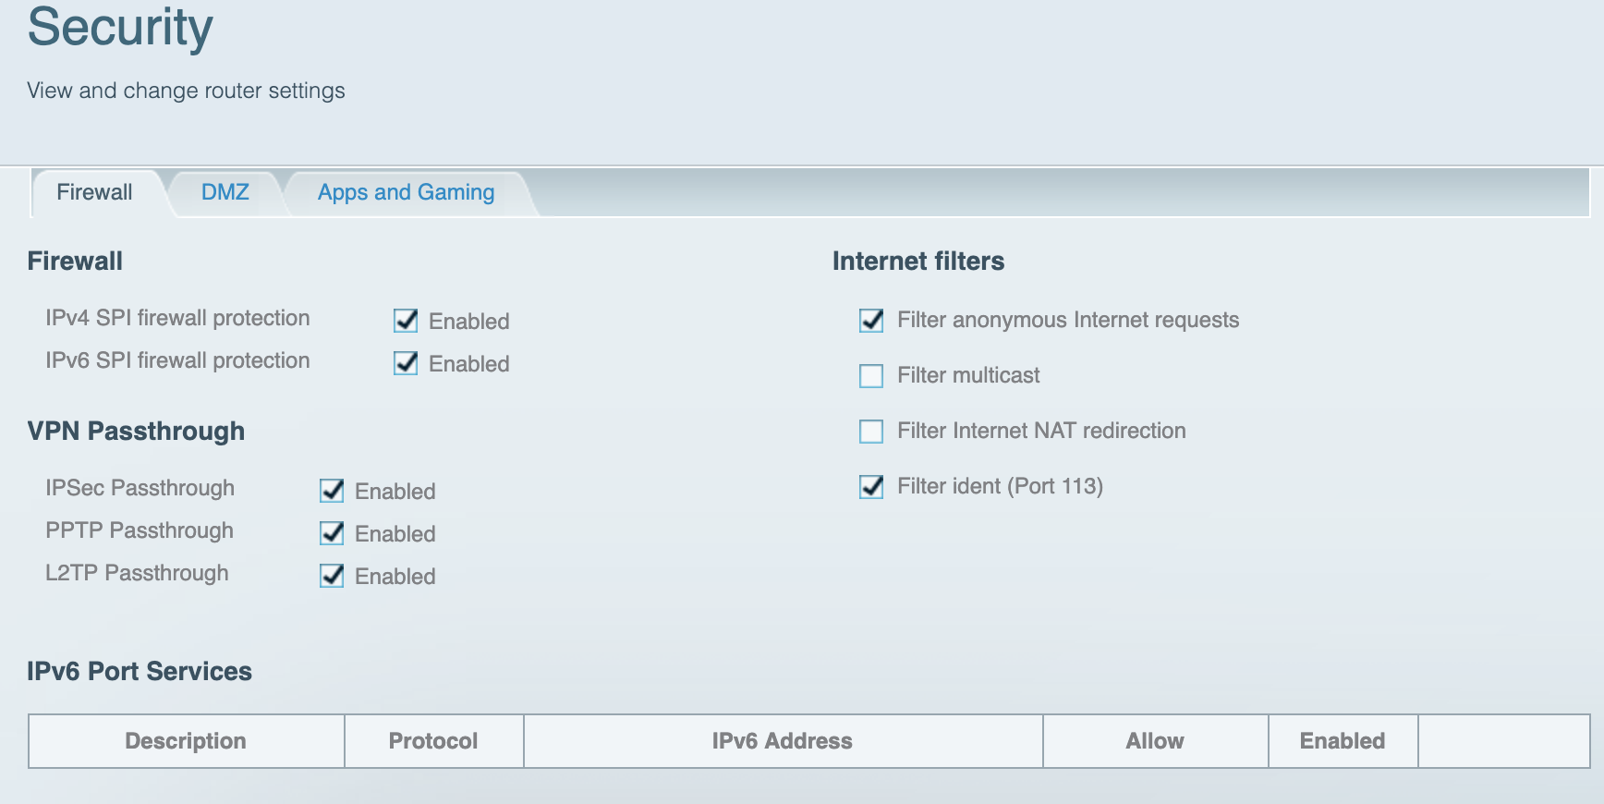Switch to the DMZ tab
Image resolution: width=1604 pixels, height=804 pixels.
225,192
